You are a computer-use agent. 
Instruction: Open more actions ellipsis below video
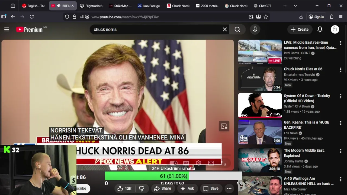coord(229,188)
